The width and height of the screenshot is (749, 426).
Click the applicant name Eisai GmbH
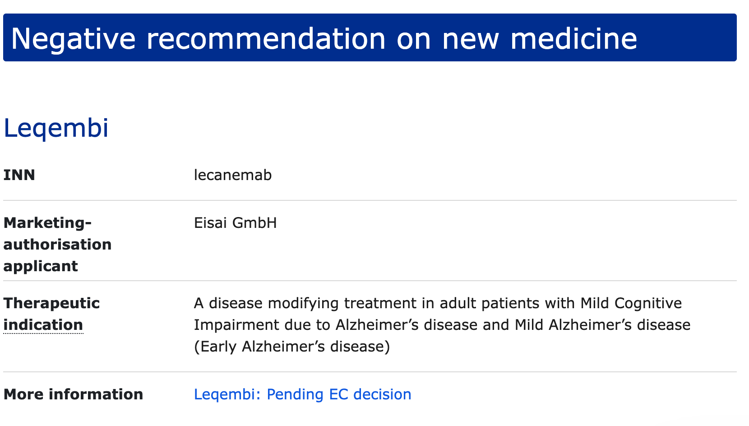point(235,223)
